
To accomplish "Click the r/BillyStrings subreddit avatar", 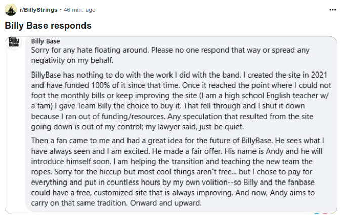I will [11, 10].
